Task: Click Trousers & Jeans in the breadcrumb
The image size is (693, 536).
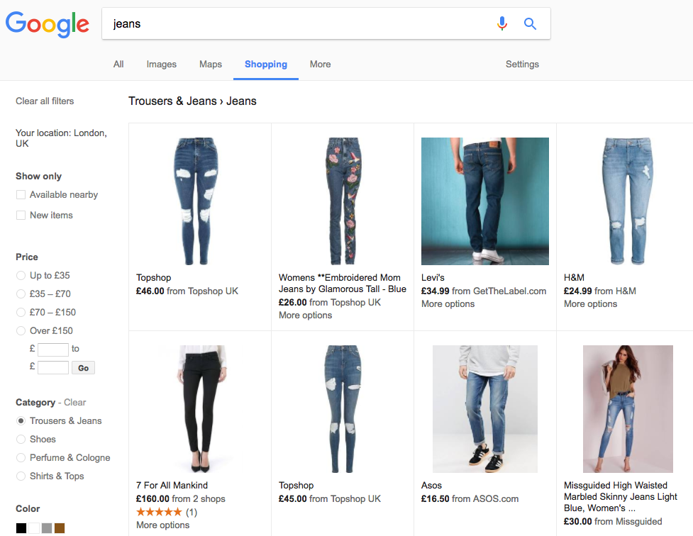Action: tap(172, 101)
